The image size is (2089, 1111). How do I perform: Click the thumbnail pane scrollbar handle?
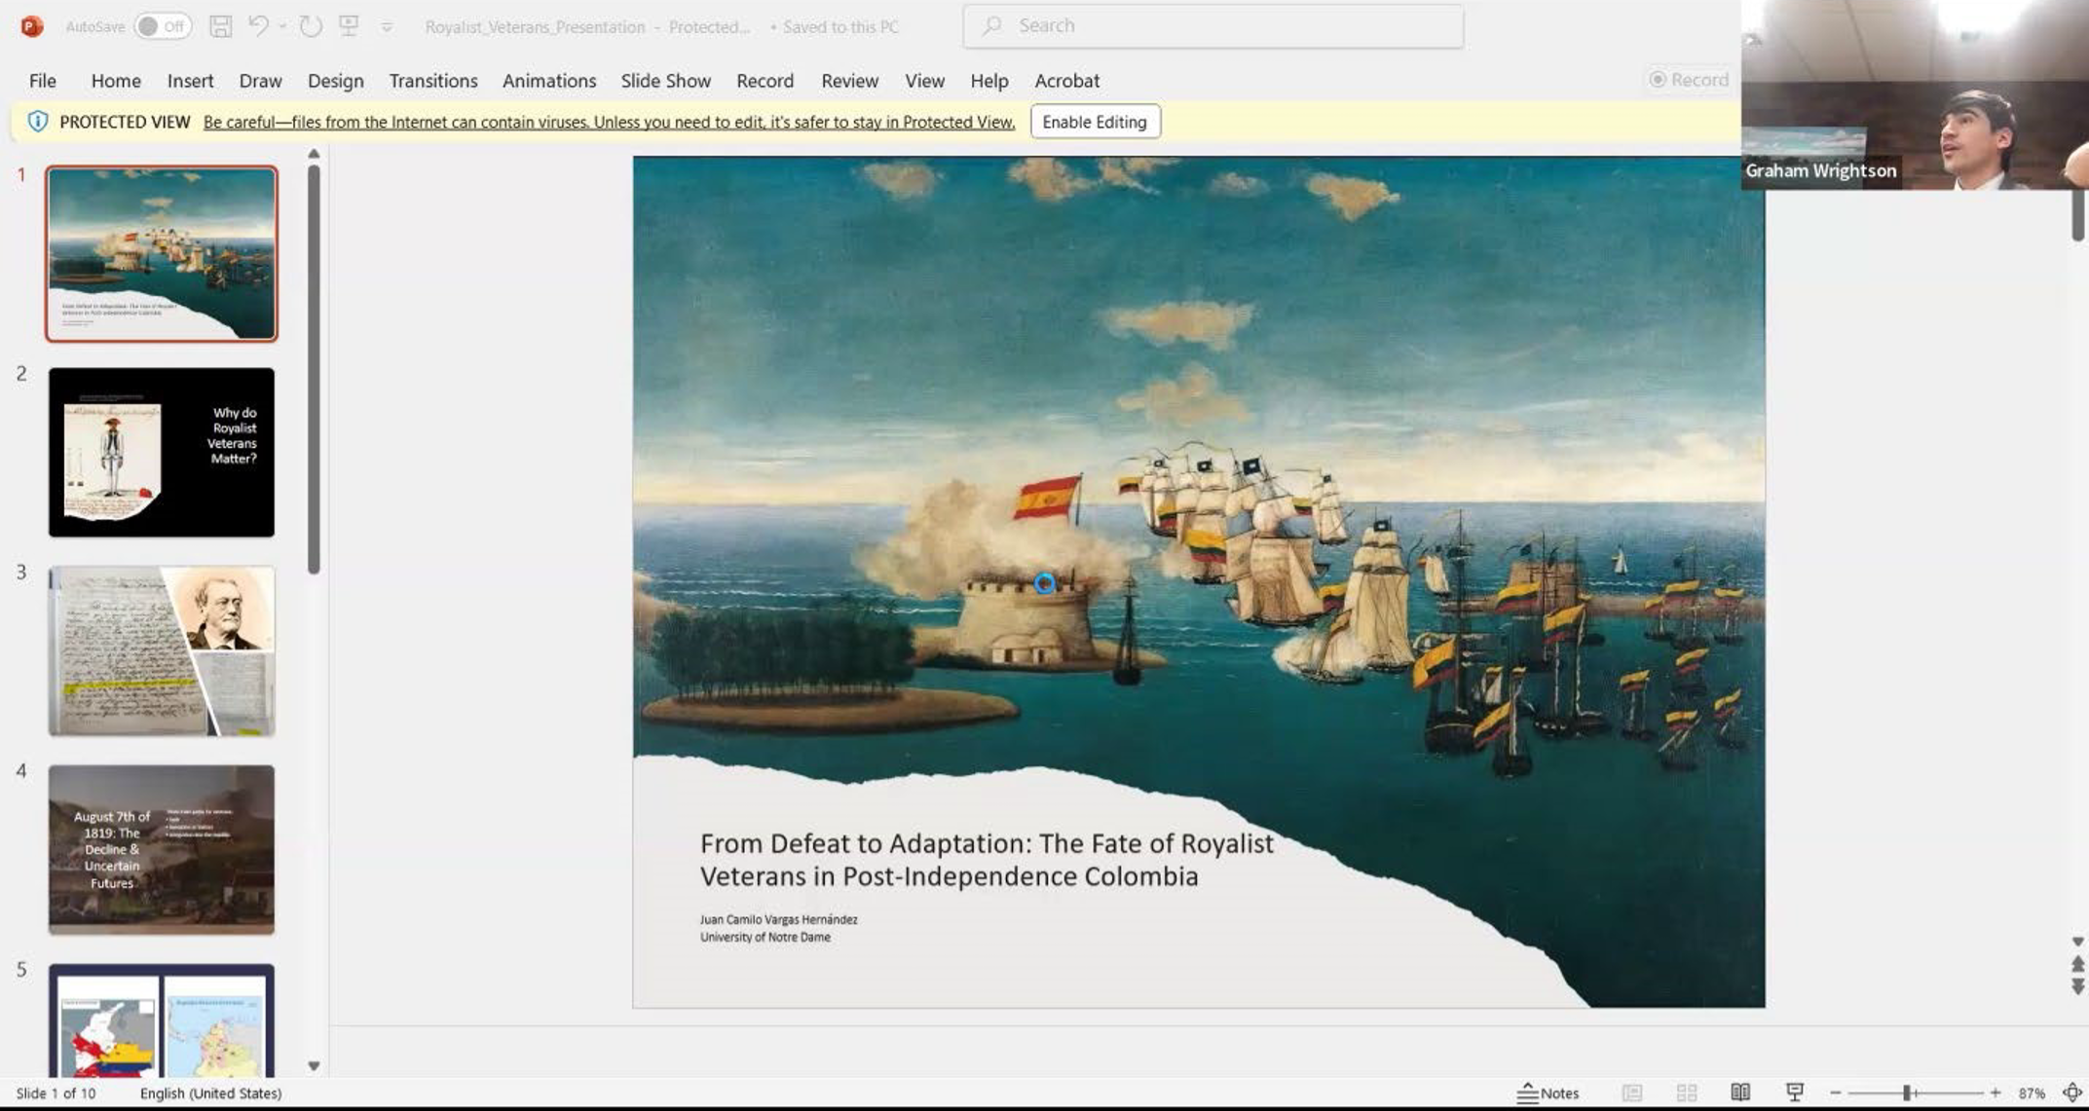(314, 369)
